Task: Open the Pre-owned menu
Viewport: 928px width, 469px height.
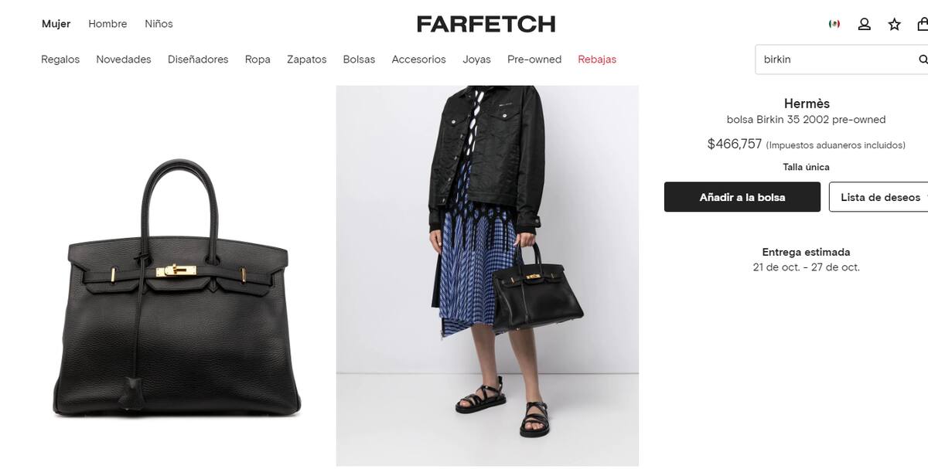Action: (534, 59)
